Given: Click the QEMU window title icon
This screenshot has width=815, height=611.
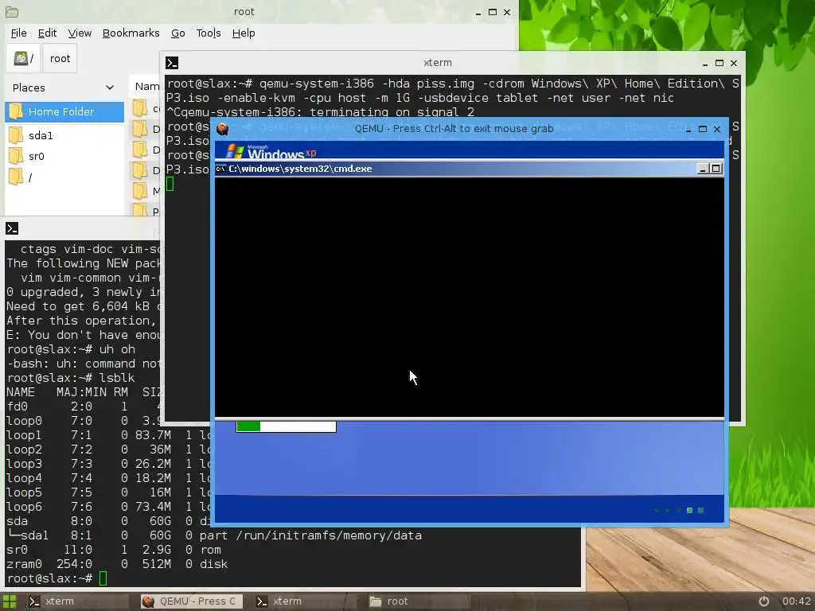Looking at the screenshot, I should tap(223, 129).
